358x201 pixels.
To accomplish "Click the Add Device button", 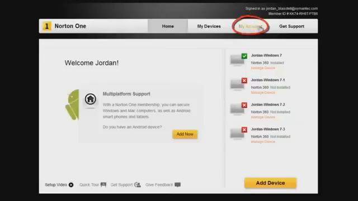I will (270, 183).
